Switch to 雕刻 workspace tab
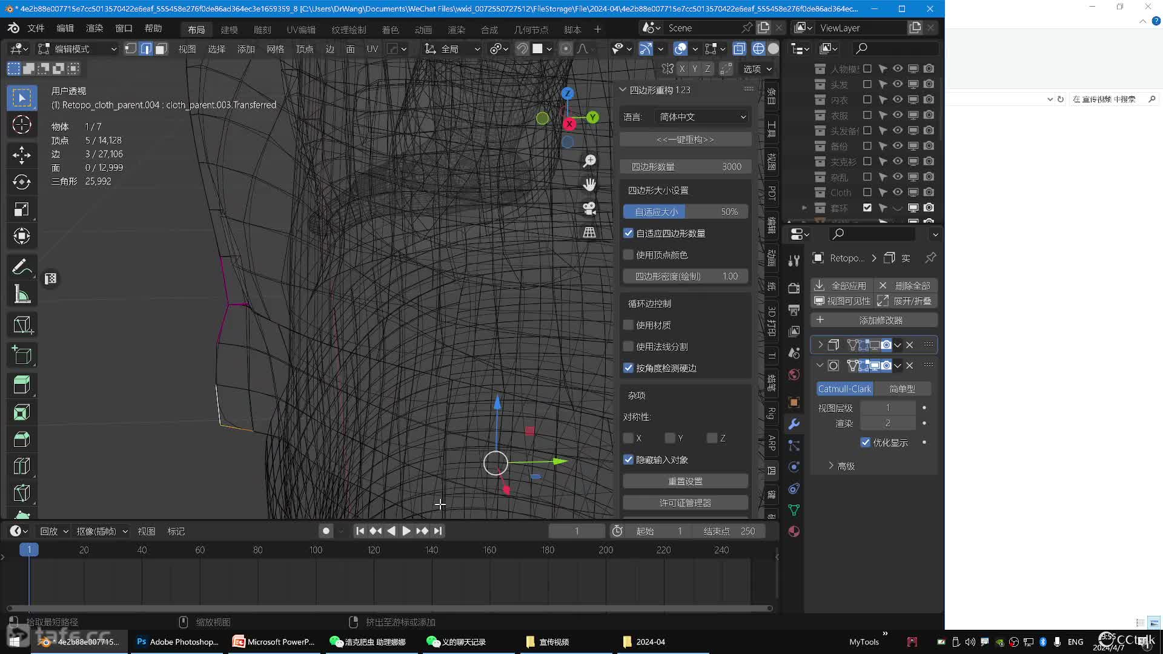Image resolution: width=1163 pixels, height=654 pixels. pyautogui.click(x=262, y=30)
